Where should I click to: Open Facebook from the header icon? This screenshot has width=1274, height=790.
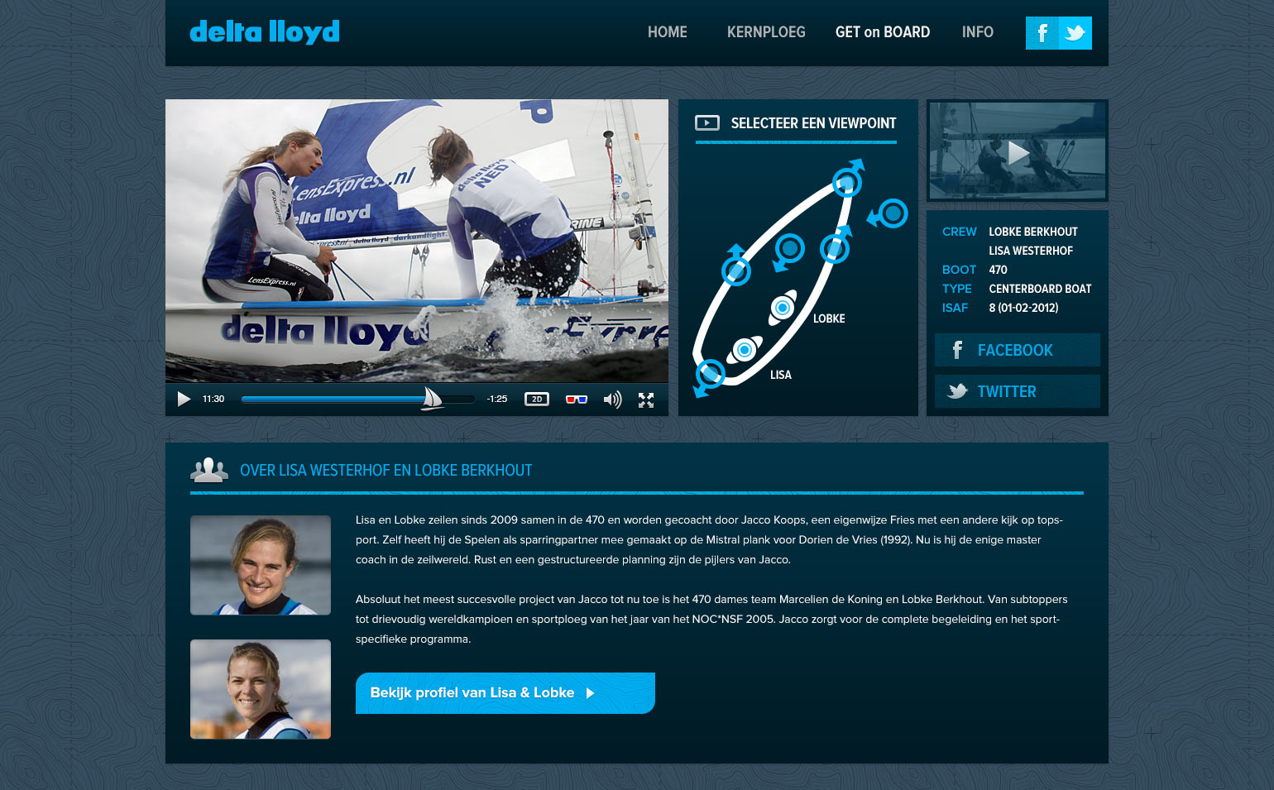click(x=1042, y=33)
